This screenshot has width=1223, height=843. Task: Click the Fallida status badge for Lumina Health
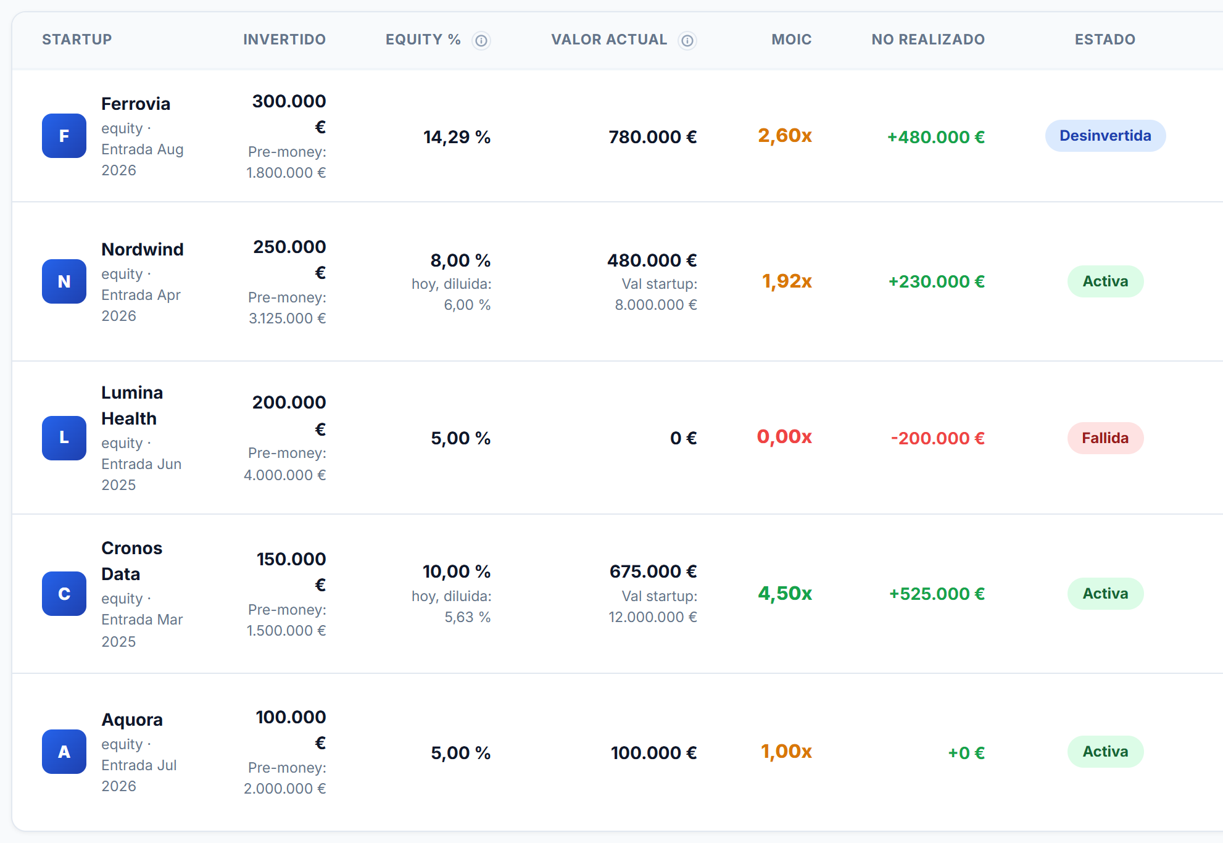(x=1105, y=438)
